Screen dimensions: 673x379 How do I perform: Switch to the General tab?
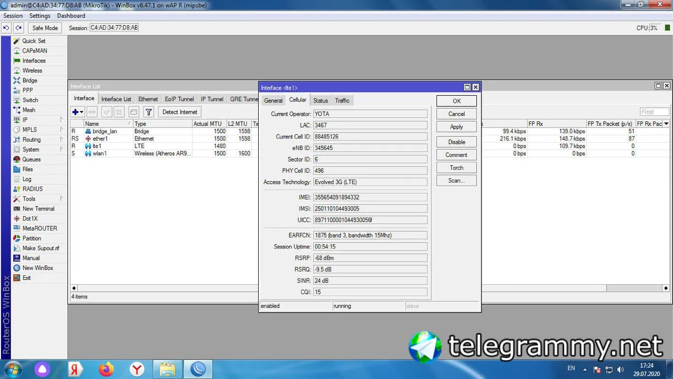(x=273, y=101)
